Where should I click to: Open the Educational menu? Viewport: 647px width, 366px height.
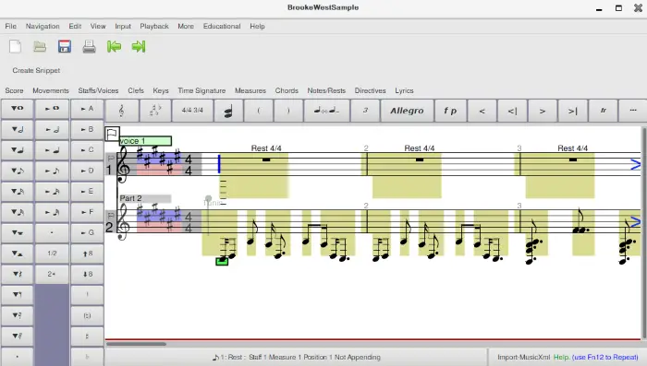pyautogui.click(x=222, y=26)
